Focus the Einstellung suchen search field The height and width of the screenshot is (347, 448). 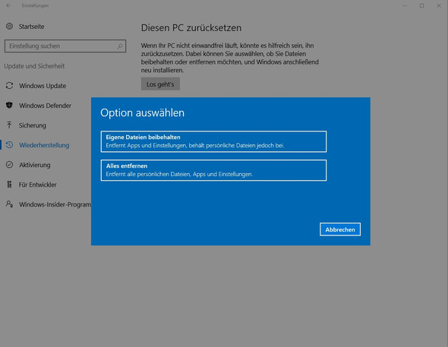[x=65, y=46]
